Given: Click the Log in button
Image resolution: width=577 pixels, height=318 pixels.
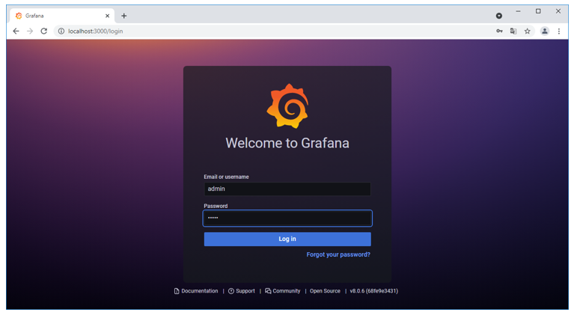Looking at the screenshot, I should click(x=287, y=239).
